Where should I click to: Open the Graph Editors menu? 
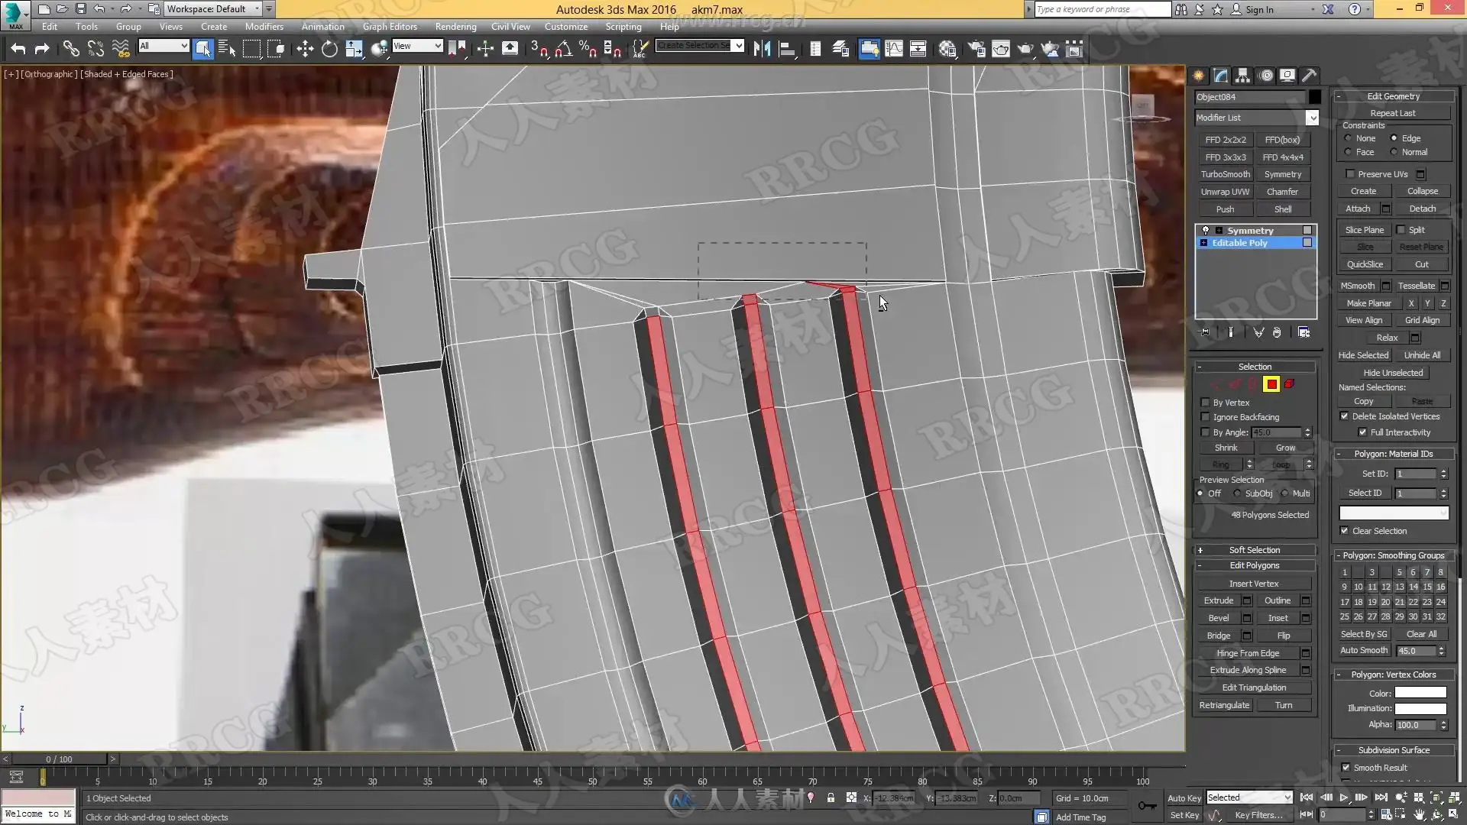point(390,26)
